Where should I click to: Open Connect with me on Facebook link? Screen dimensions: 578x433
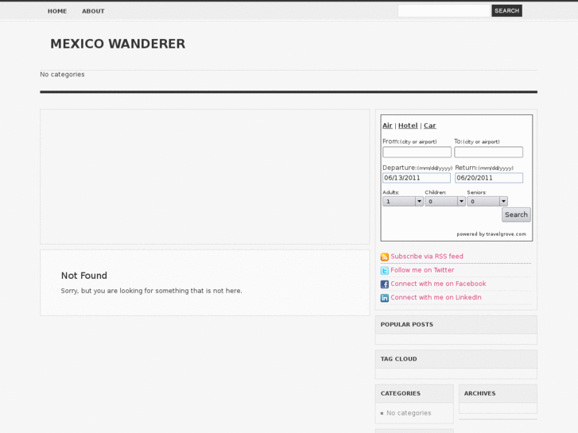click(x=438, y=284)
